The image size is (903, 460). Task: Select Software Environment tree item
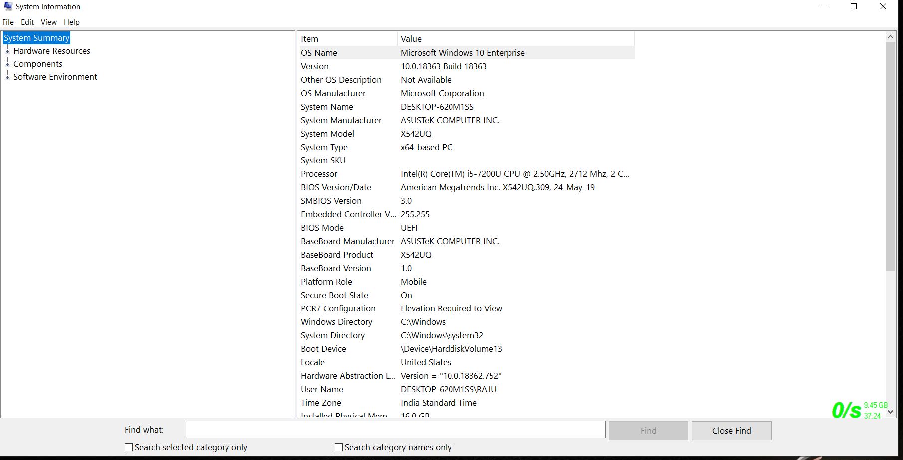click(55, 77)
